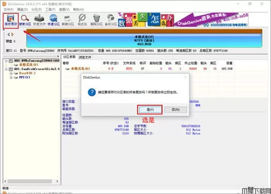This screenshot has height=194, width=271.
Task: Click the 465.8GB capacity table cell
Action: coord(227,69)
